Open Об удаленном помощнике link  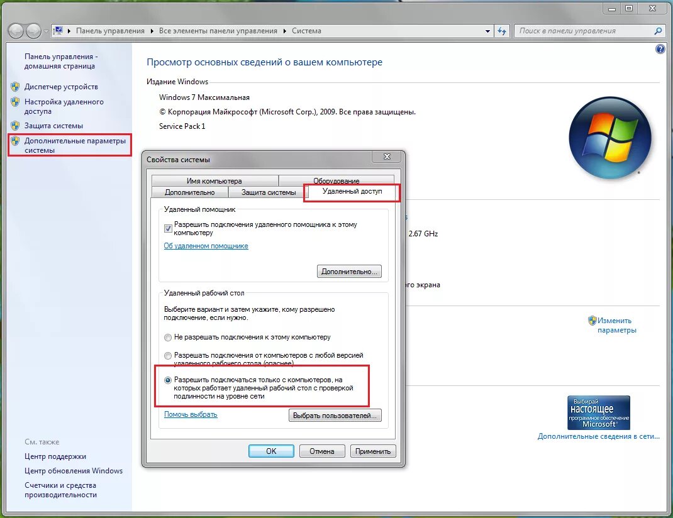click(206, 246)
